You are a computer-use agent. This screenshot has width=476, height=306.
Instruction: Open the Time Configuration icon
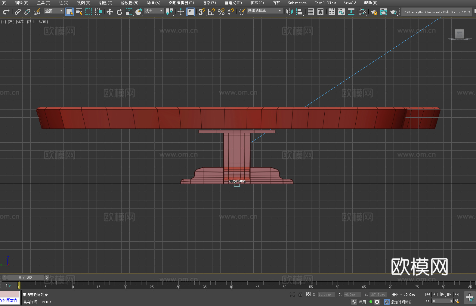pyautogui.click(x=457, y=301)
